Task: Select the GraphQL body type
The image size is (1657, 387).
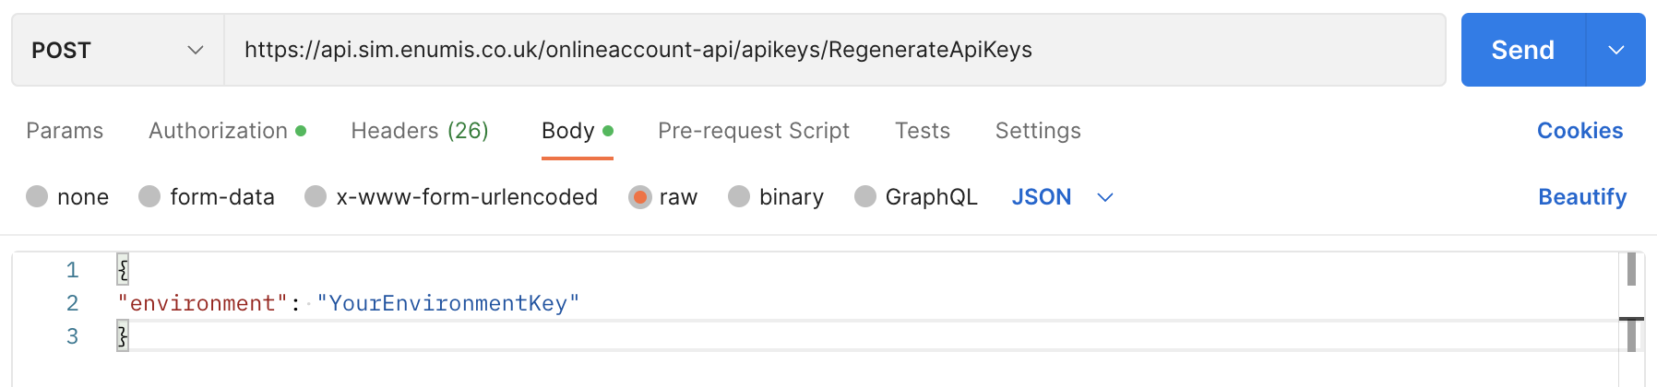Action: [x=865, y=197]
